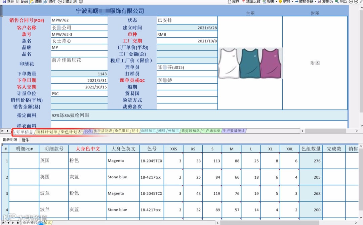
Task: Switch to the 染色计划表 sheet tab
Action: tap(71, 132)
